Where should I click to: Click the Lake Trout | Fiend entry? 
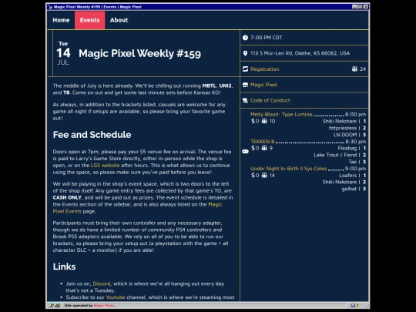[x=335, y=155]
